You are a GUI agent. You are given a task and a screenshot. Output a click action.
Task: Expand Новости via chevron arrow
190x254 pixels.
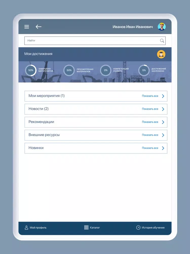tap(163, 109)
